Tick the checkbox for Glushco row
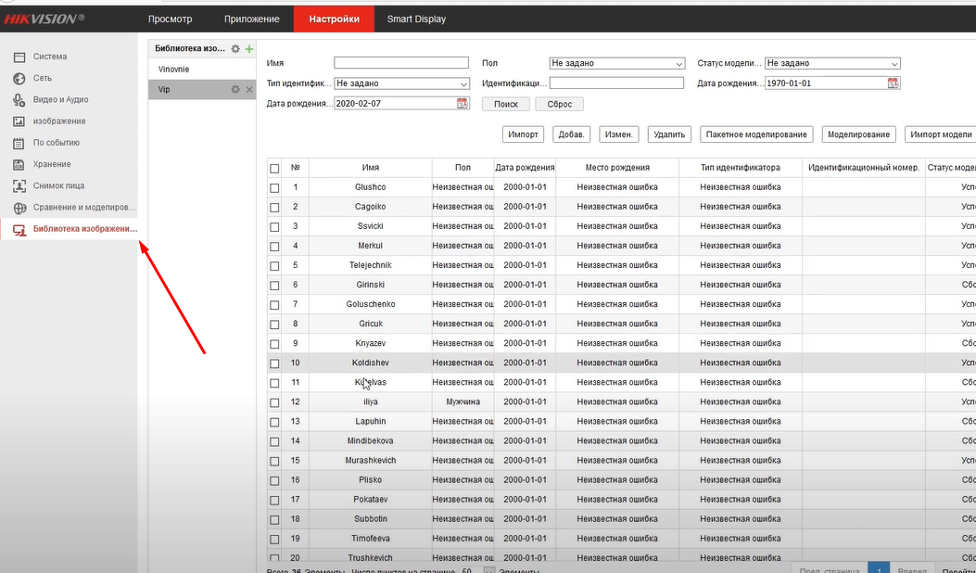 (274, 187)
